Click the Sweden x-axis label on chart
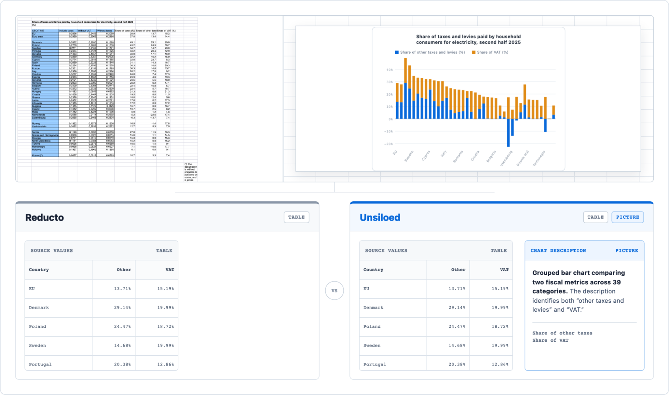Viewport: 669px width, 395px height. [x=409, y=156]
